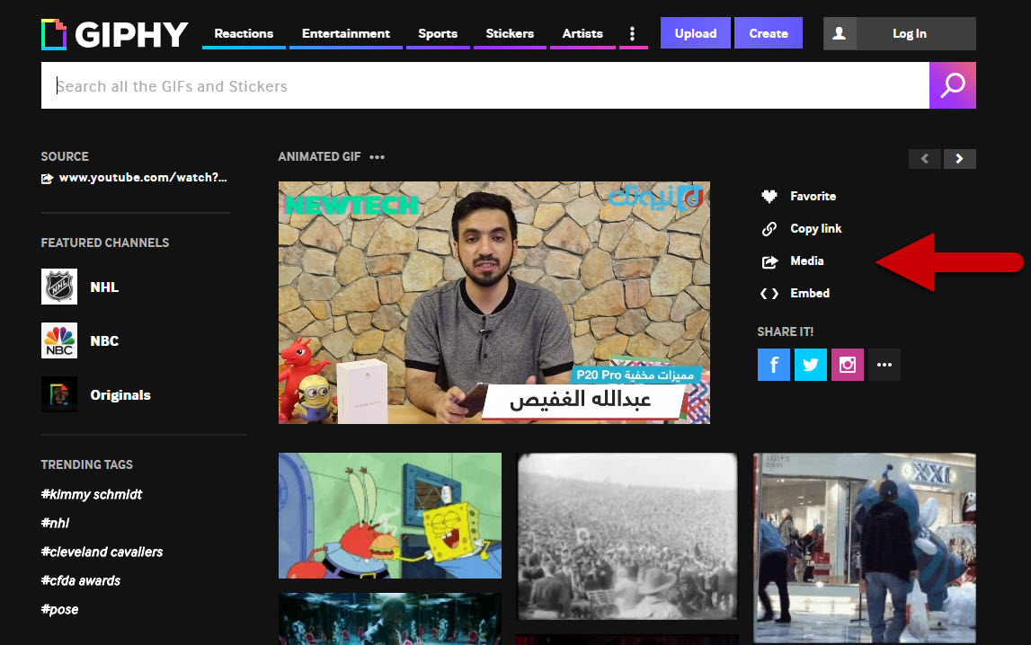Go to next GIF arrow
The image size is (1031, 645).
coord(960,159)
